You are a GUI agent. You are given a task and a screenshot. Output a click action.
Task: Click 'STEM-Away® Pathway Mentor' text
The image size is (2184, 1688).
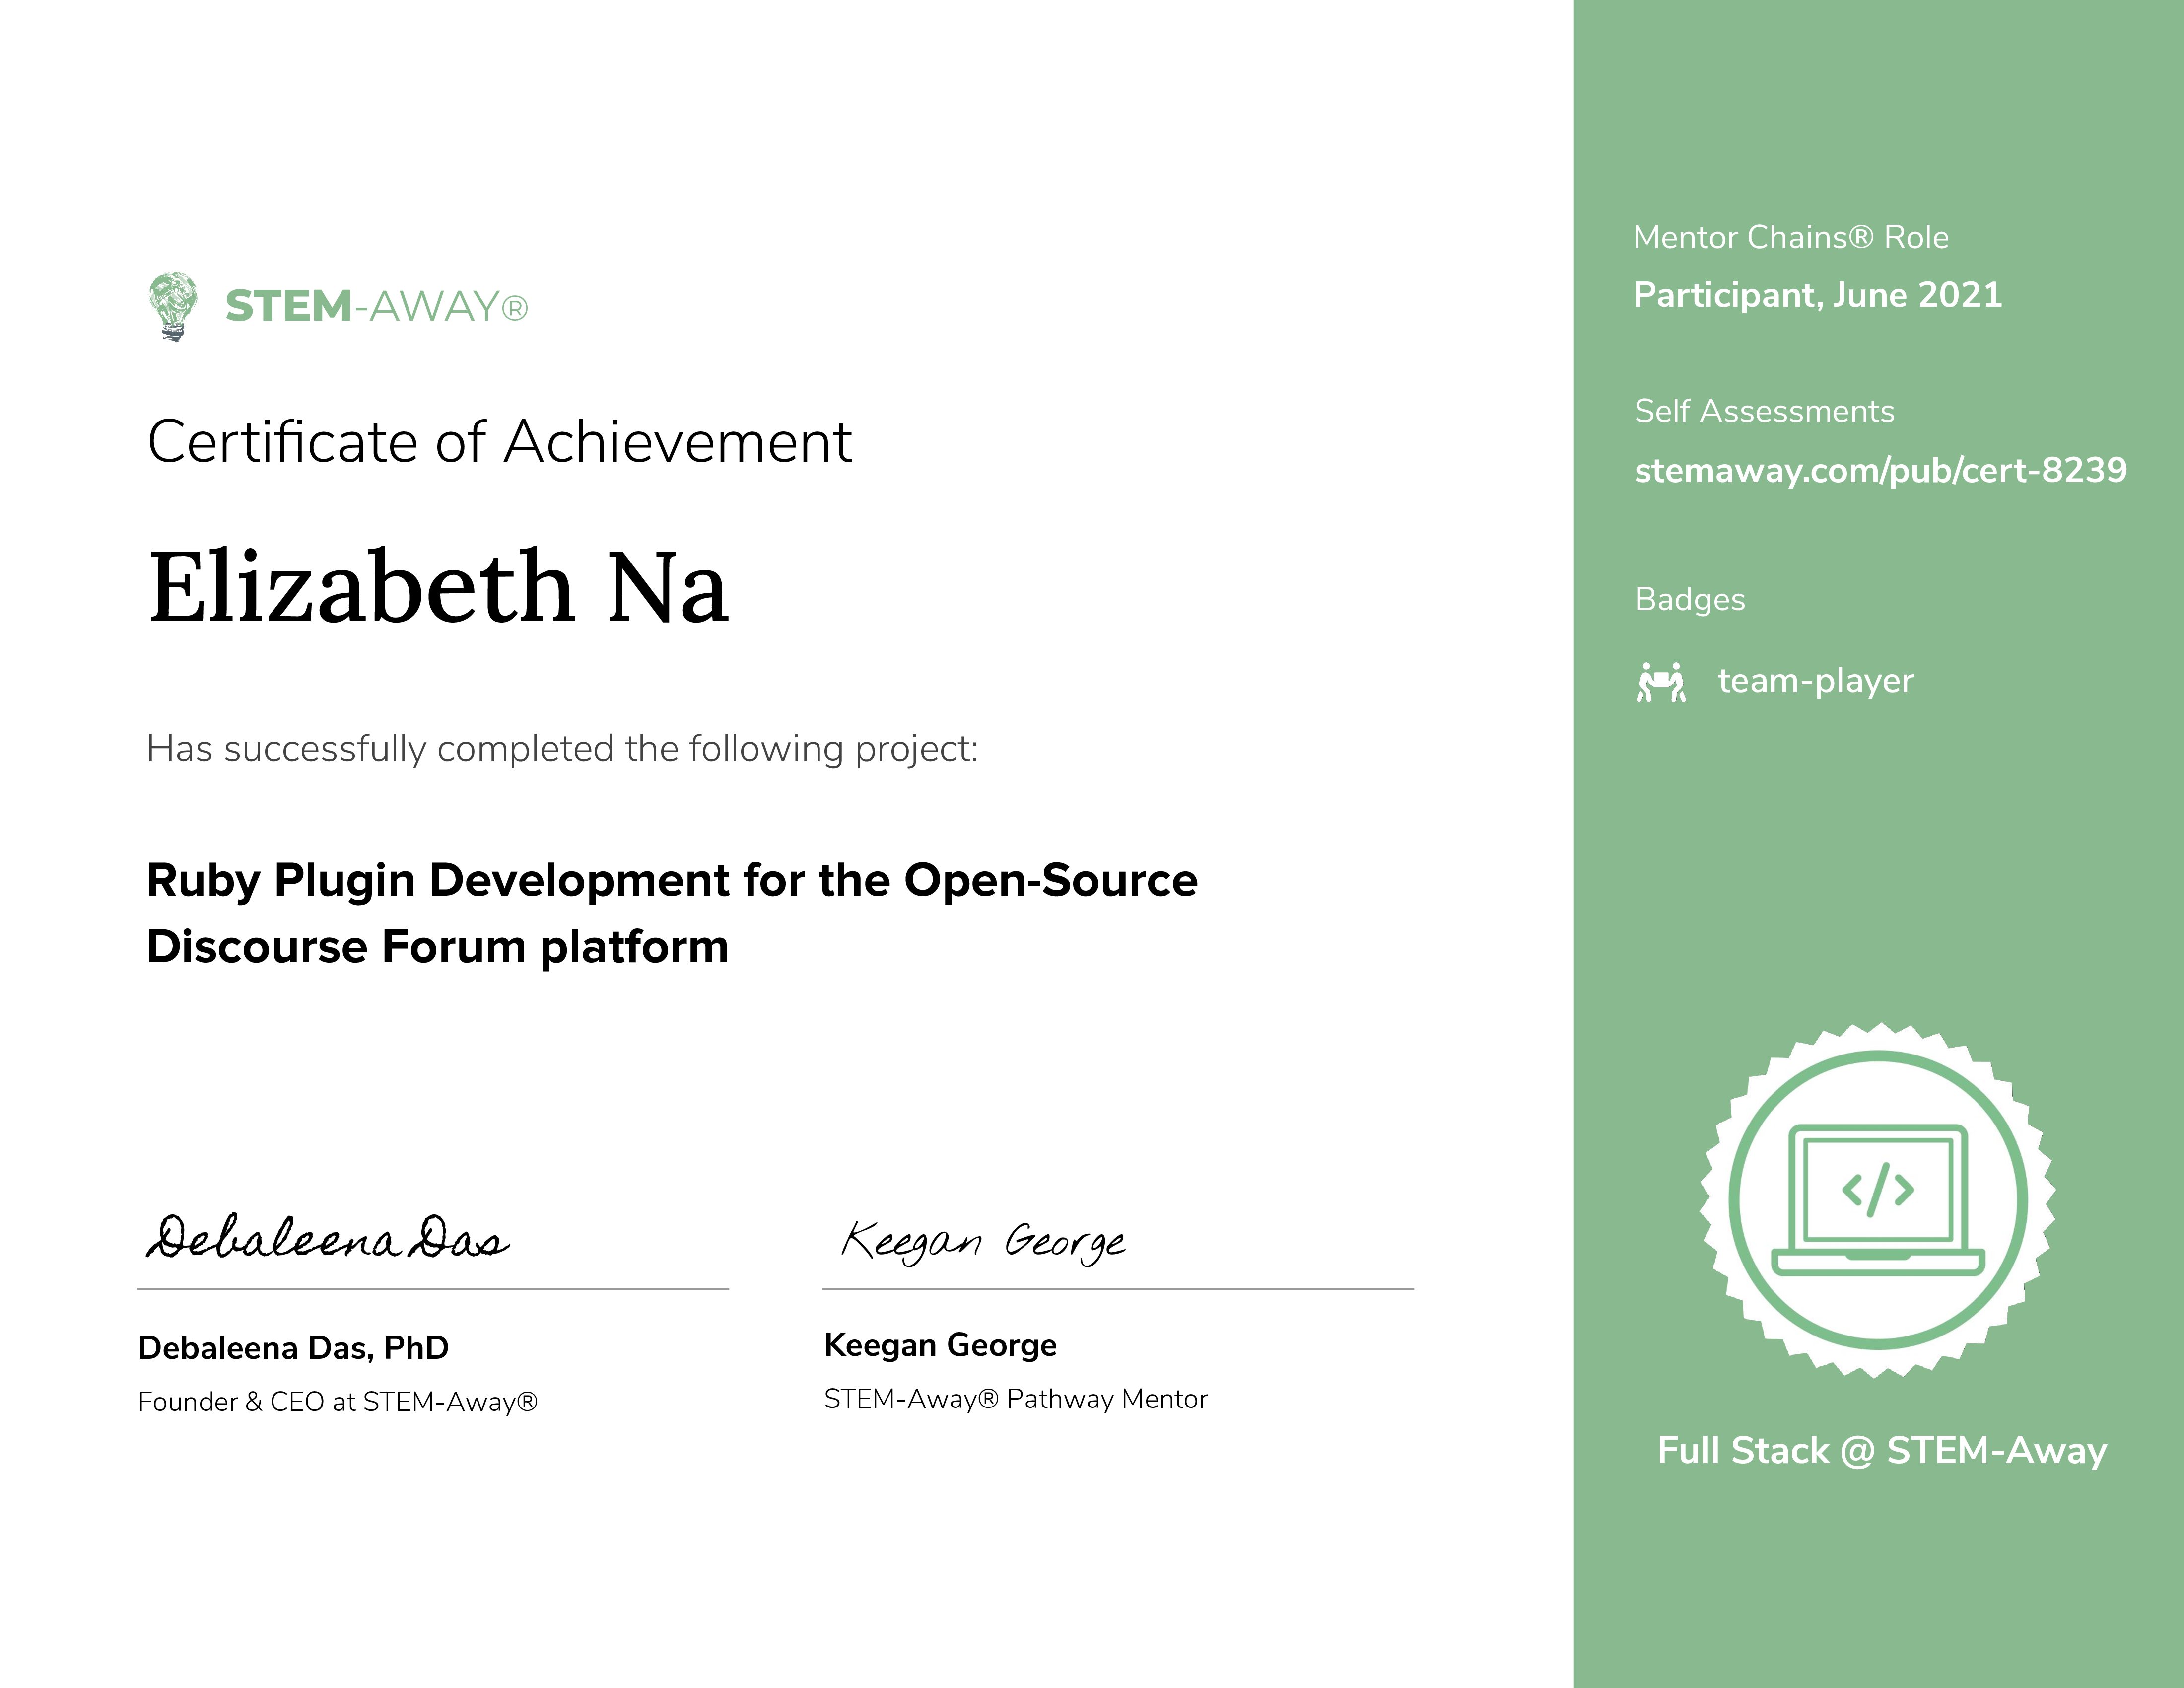coord(1016,1399)
